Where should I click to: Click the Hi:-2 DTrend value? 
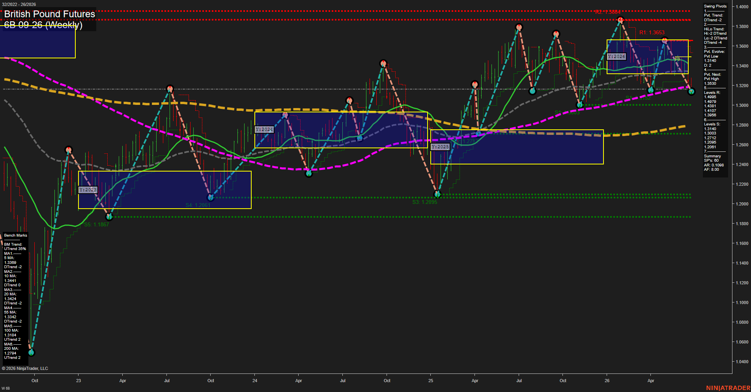[715, 34]
